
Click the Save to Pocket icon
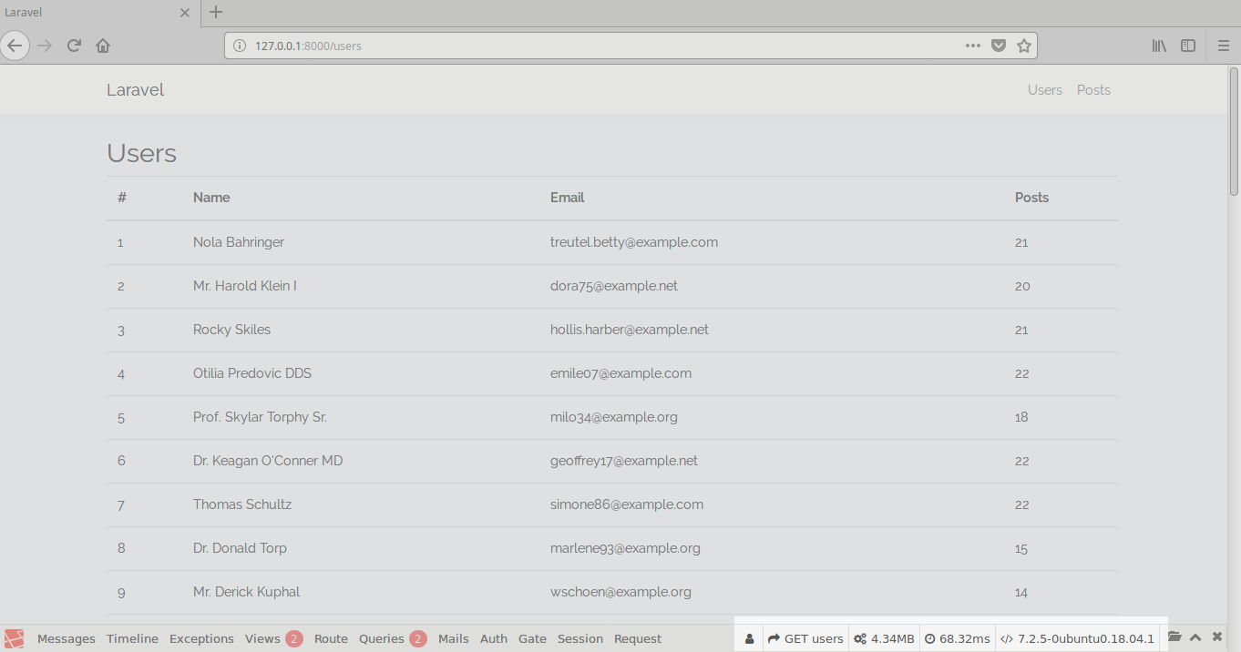(x=999, y=46)
